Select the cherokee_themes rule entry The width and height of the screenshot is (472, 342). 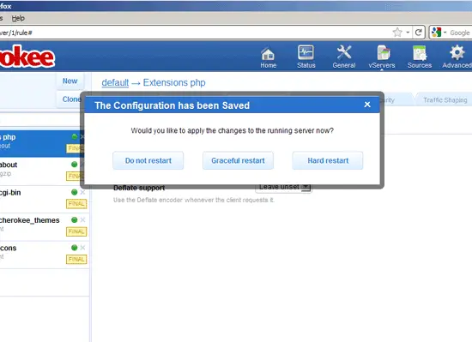(44, 226)
